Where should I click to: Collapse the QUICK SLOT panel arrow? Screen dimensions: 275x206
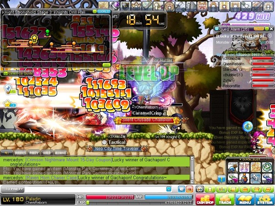point(240,159)
